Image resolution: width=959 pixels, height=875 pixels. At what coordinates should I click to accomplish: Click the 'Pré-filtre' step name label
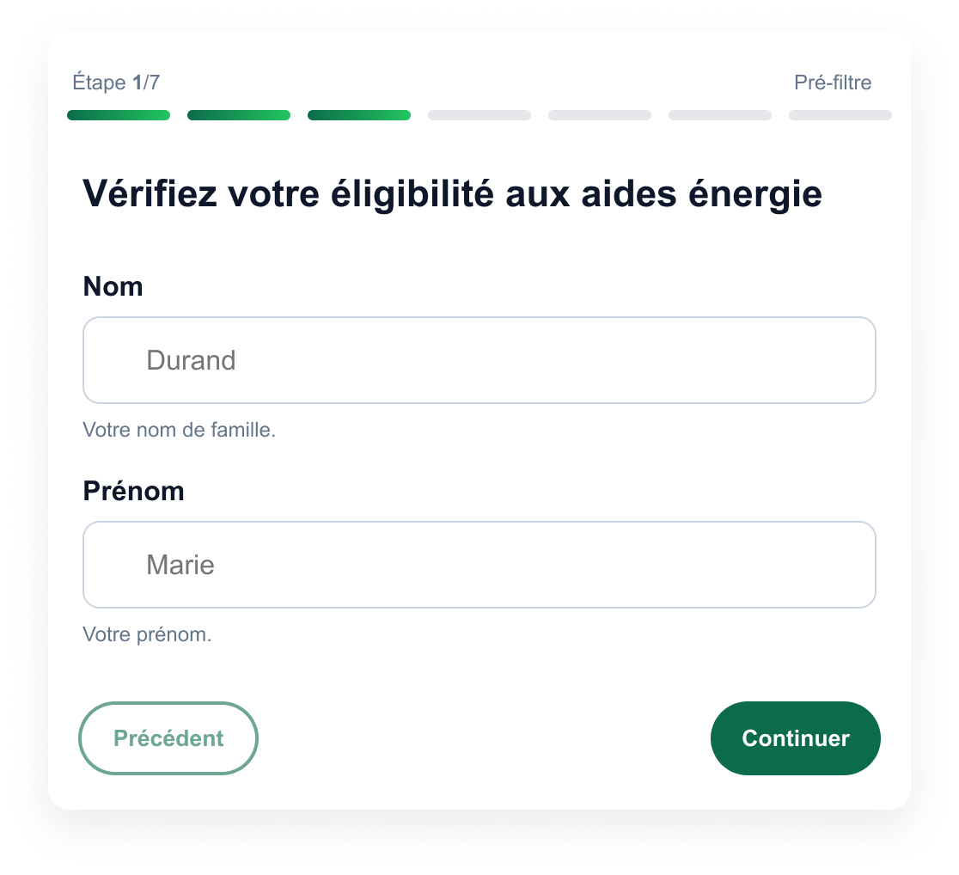pos(833,83)
